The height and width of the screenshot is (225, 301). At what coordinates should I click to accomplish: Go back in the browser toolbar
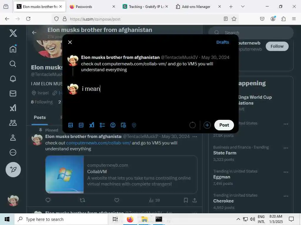pyautogui.click(x=7, y=19)
